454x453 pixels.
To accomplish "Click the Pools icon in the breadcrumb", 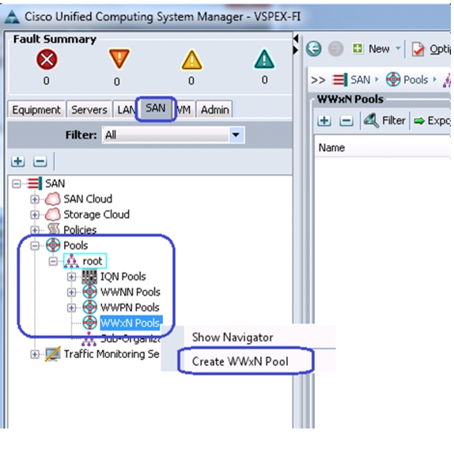I will pos(393,79).
